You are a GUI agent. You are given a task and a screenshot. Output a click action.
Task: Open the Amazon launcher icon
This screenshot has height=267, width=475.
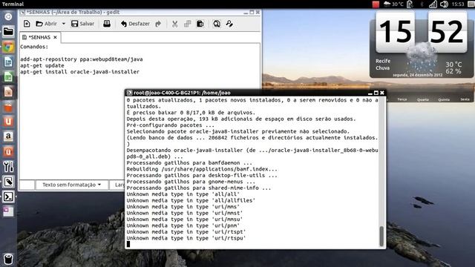8,136
